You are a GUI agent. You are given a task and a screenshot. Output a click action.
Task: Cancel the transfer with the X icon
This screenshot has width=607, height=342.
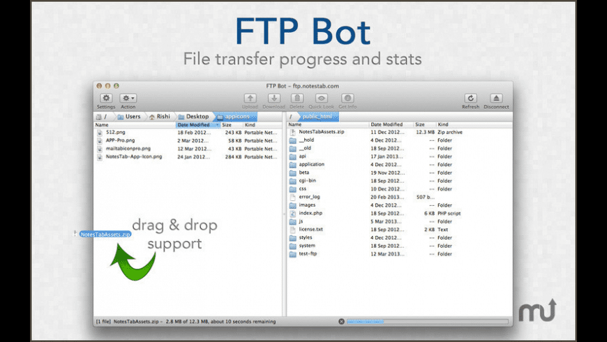341,322
